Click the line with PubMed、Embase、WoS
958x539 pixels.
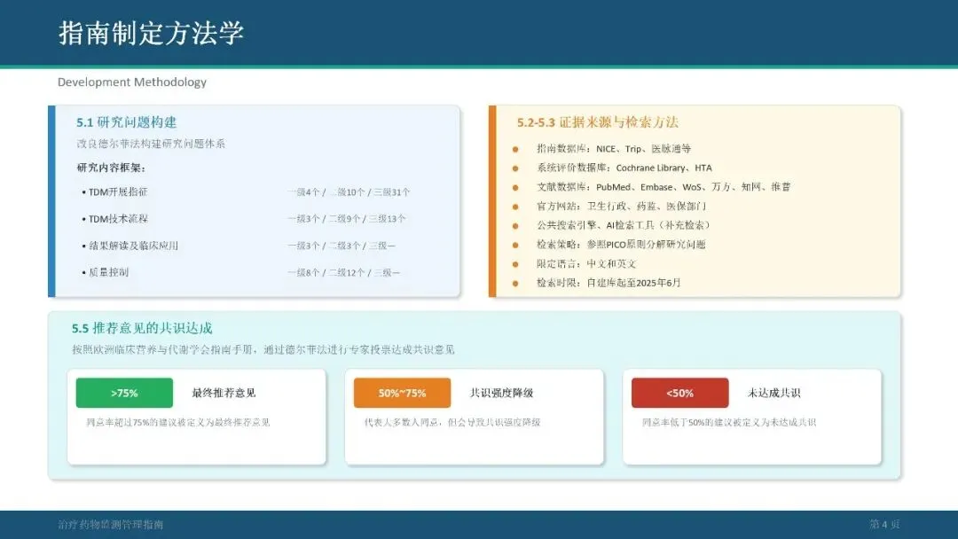664,187
